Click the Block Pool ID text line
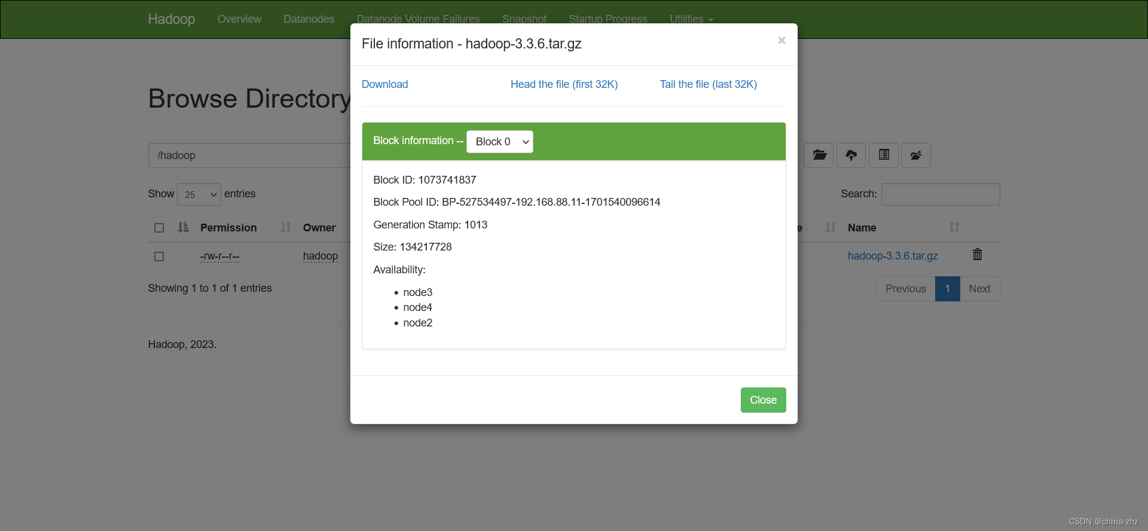Image resolution: width=1148 pixels, height=531 pixels. click(517, 202)
